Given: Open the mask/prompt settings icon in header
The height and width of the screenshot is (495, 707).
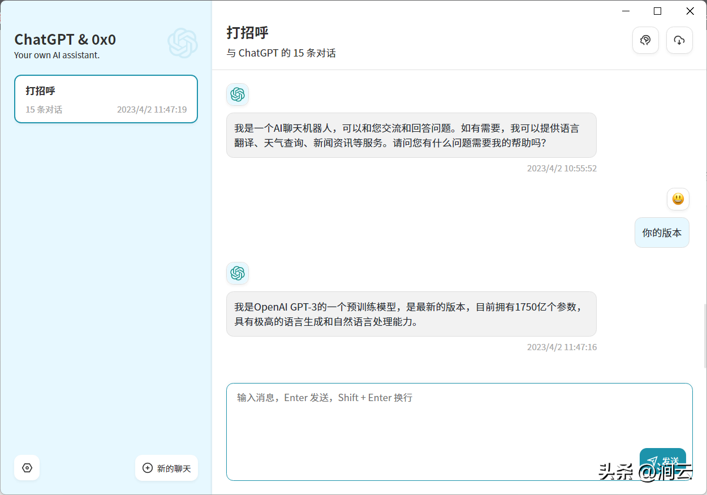Looking at the screenshot, I should tap(645, 40).
